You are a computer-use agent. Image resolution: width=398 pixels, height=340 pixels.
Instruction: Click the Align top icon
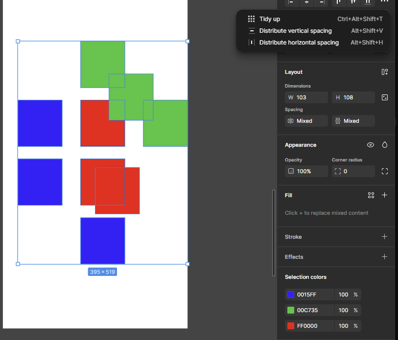(x=339, y=2)
